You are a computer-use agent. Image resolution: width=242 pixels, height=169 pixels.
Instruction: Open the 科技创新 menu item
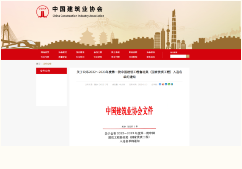133,52
